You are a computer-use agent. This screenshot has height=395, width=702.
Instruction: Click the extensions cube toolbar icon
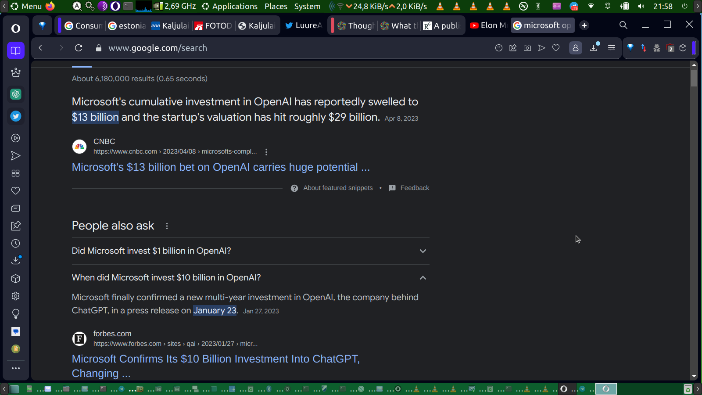click(x=683, y=48)
